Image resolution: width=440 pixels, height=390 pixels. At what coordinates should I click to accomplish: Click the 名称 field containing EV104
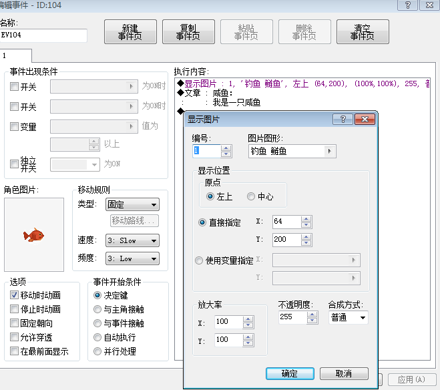pyautogui.click(x=43, y=35)
